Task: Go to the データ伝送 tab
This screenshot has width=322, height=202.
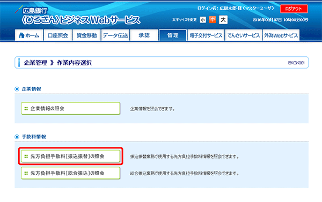Action: pyautogui.click(x=115, y=35)
